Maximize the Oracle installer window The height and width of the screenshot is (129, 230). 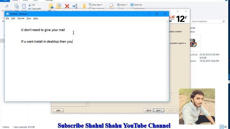click(178, 11)
